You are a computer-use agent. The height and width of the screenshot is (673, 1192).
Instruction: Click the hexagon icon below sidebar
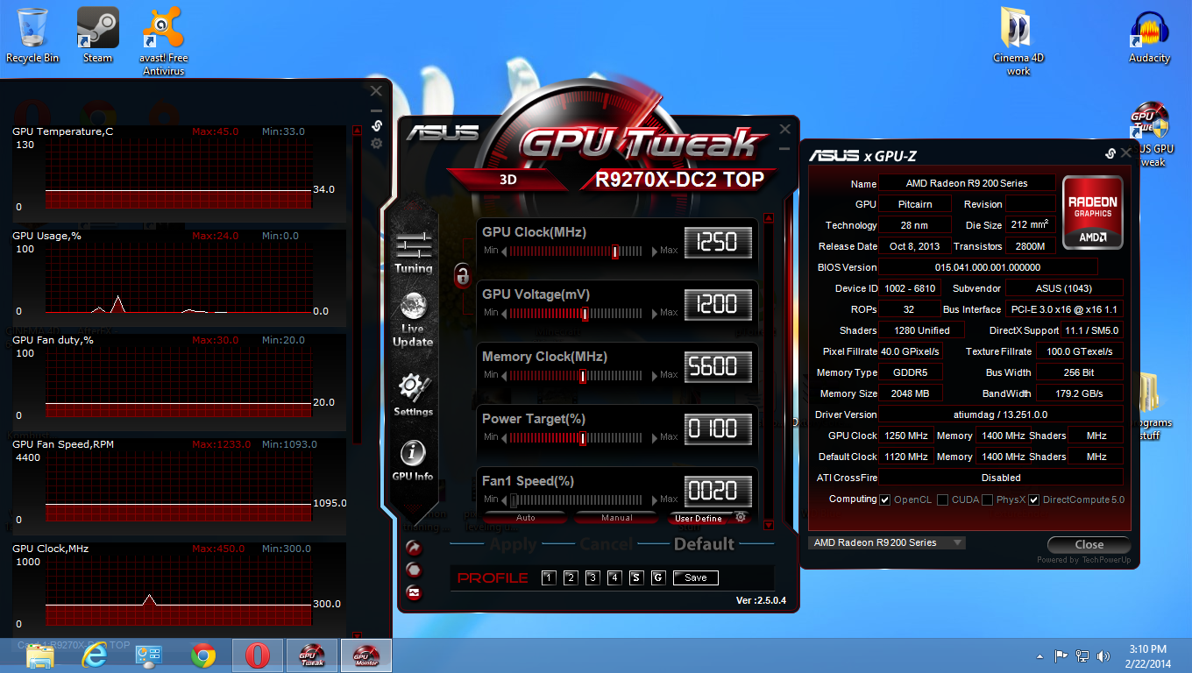pyautogui.click(x=414, y=570)
